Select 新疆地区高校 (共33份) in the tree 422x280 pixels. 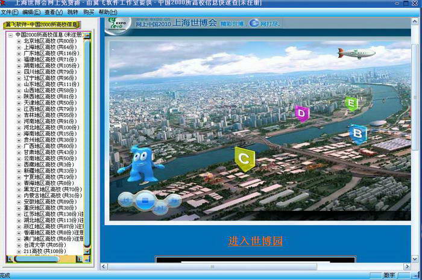point(50,170)
